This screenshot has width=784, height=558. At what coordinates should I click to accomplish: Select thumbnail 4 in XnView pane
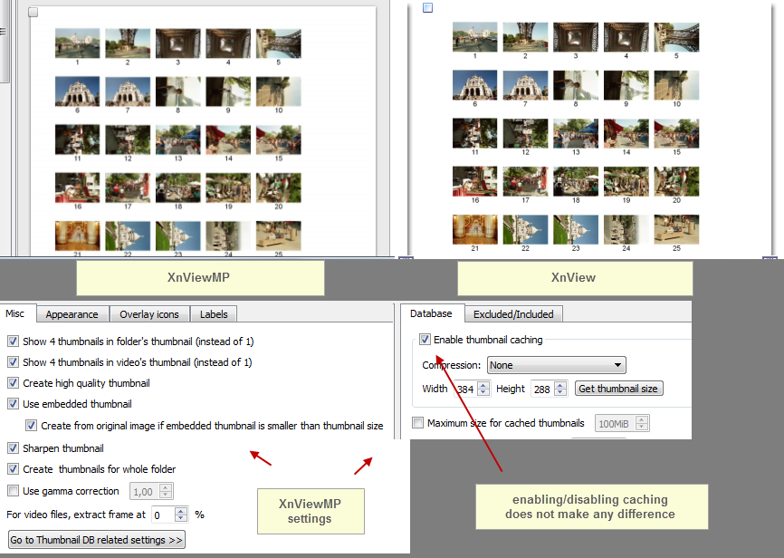(626, 37)
